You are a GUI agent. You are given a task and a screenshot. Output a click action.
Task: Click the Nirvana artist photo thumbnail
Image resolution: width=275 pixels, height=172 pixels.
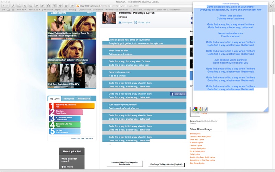(x=109, y=18)
